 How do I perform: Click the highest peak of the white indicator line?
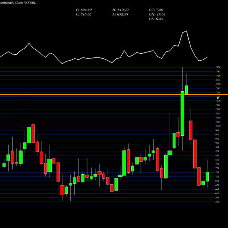[187, 31]
